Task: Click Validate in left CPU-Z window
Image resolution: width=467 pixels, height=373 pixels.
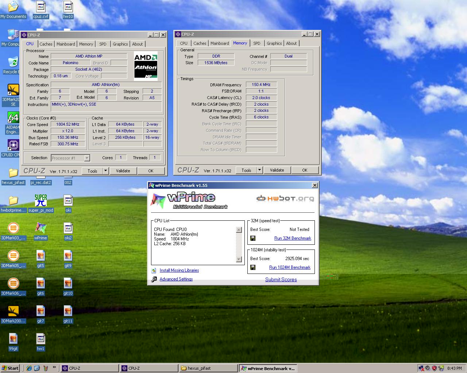Action: [x=123, y=170]
